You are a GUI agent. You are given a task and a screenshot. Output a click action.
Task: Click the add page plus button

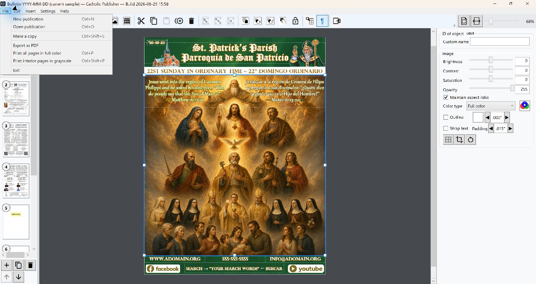click(7, 265)
